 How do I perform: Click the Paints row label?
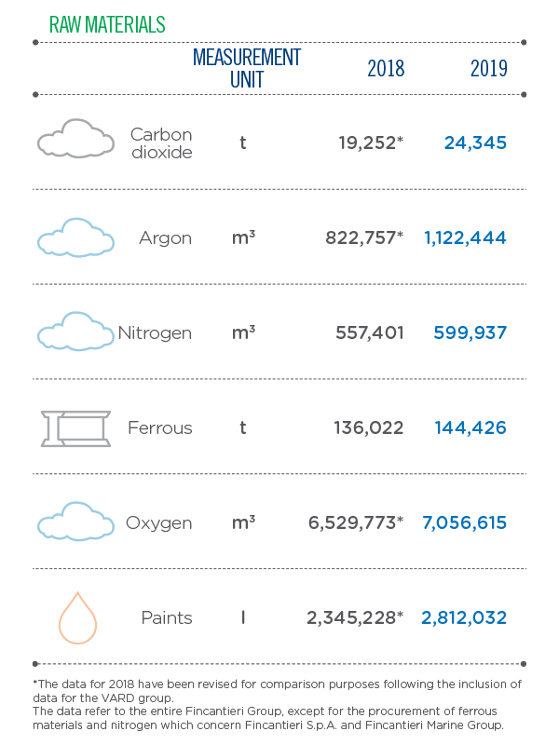click(167, 617)
